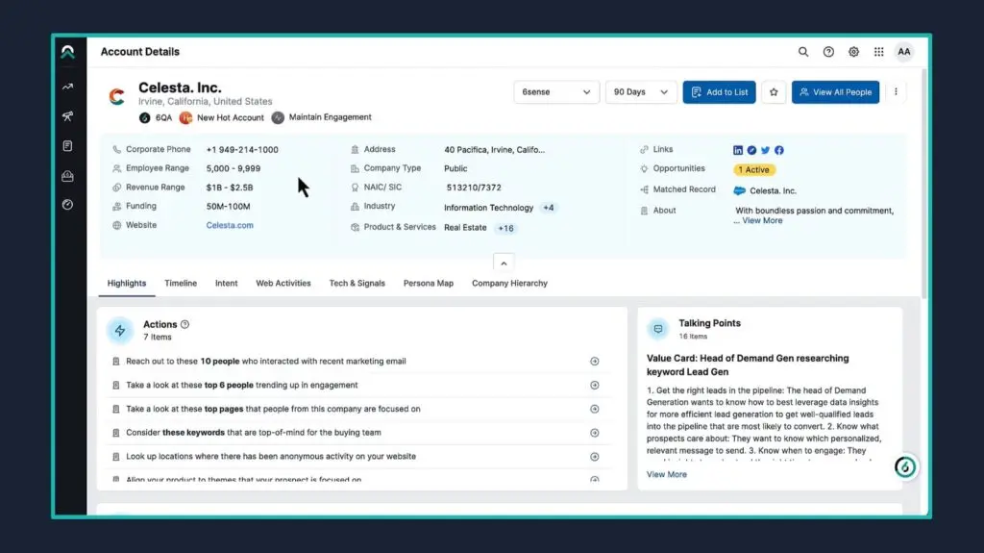
Task: Click the Actions lightning bolt icon
Action: click(x=120, y=331)
